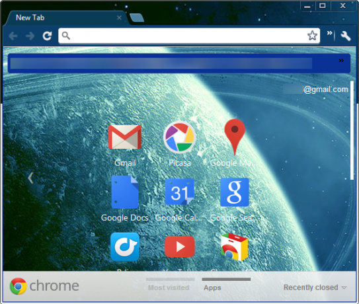
Task: Open the Google Docs app
Action: click(125, 192)
